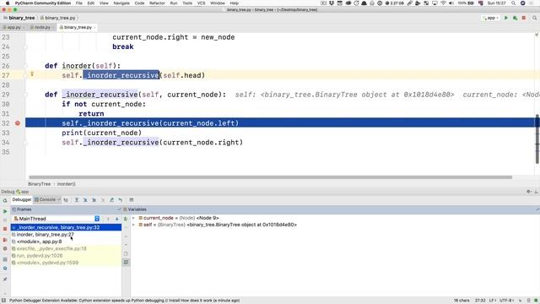Click the volume icon in macOS menu bar
Screen dimensions: 540x304
451,3
